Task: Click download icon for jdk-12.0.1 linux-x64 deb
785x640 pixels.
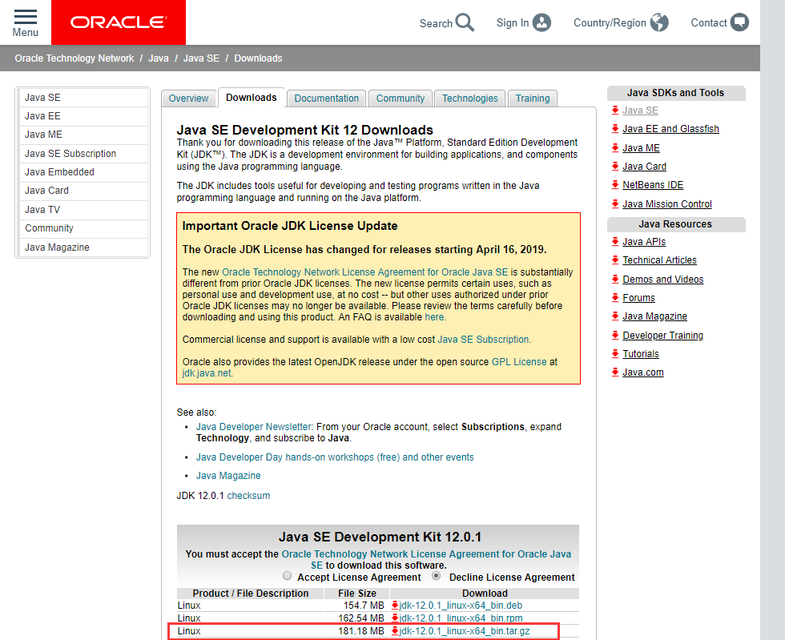Action: (x=395, y=605)
